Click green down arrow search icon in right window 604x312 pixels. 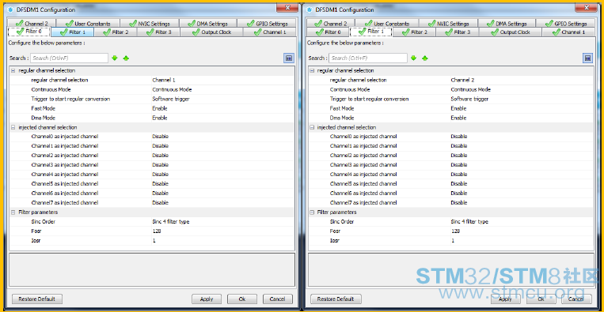[413, 58]
